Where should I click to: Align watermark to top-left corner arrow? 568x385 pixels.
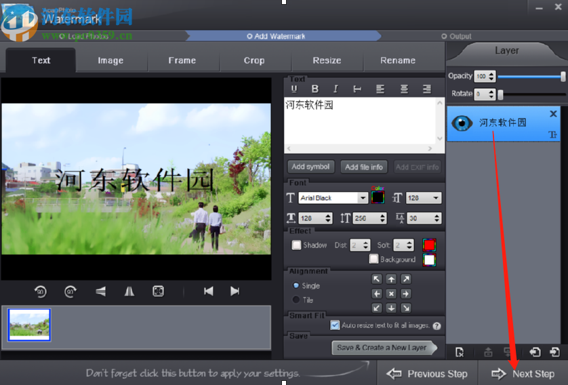[377, 279]
